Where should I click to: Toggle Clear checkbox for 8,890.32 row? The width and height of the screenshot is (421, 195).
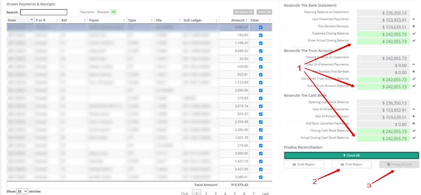pyautogui.click(x=261, y=51)
